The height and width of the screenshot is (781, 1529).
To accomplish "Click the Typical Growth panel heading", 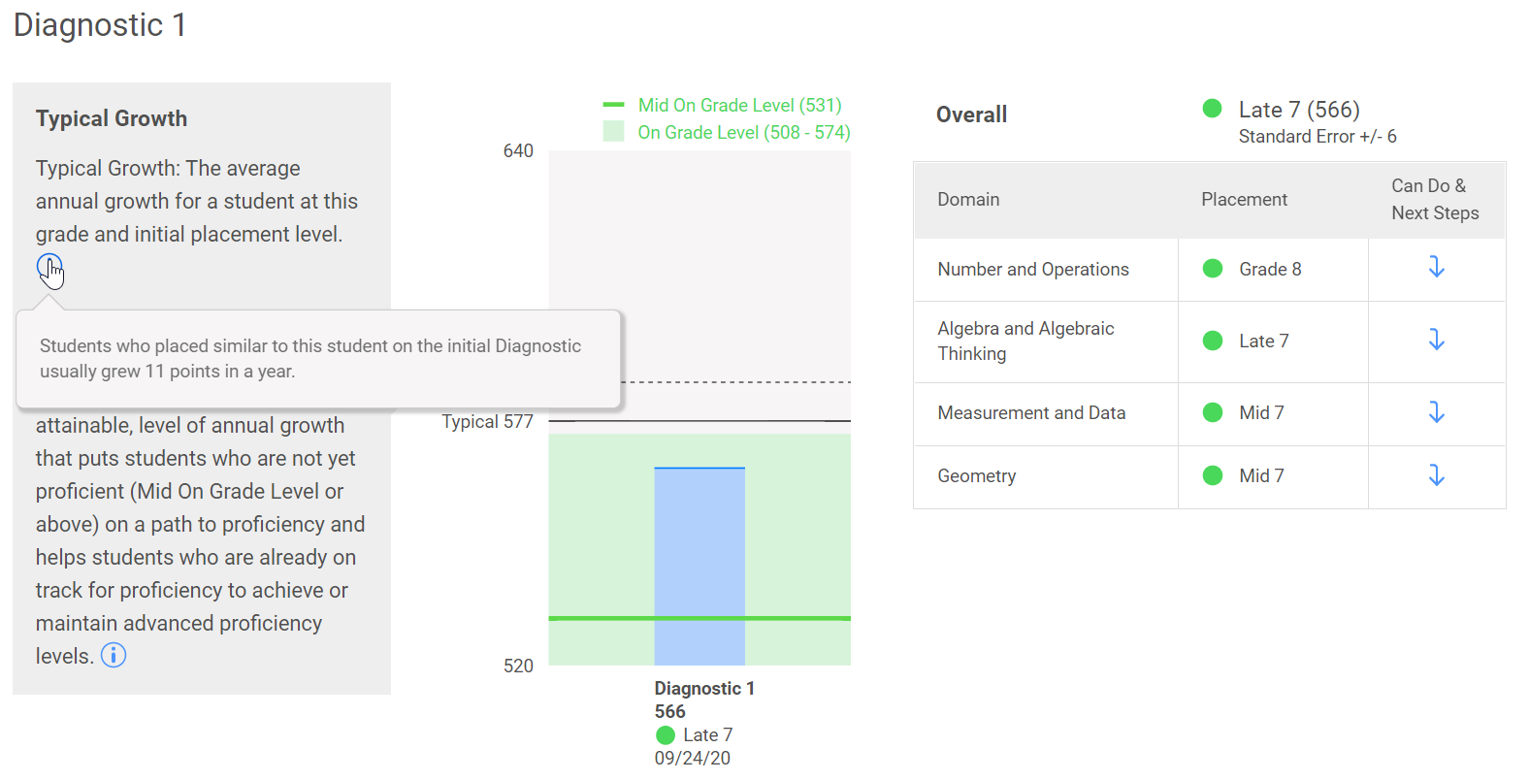I will click(x=112, y=118).
